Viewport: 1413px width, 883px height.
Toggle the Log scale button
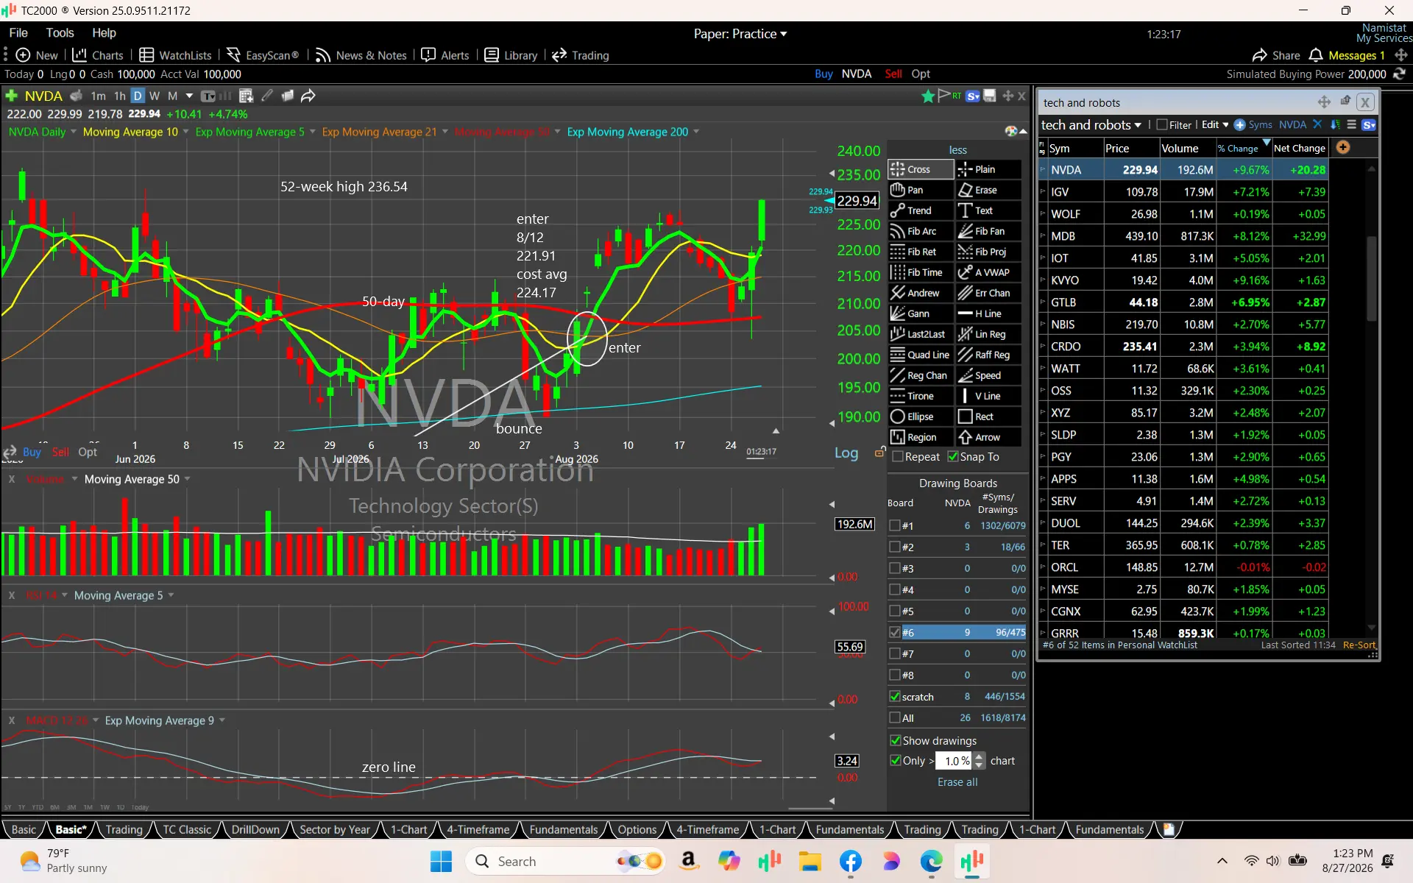(846, 453)
